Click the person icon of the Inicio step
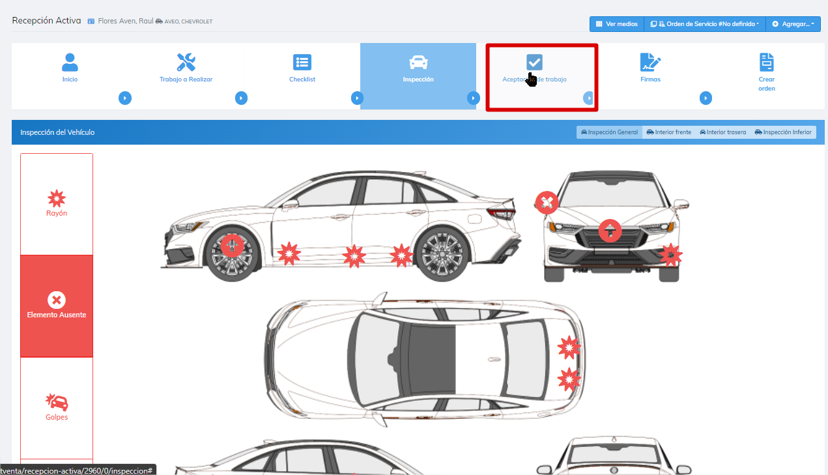The image size is (828, 475). 70,62
